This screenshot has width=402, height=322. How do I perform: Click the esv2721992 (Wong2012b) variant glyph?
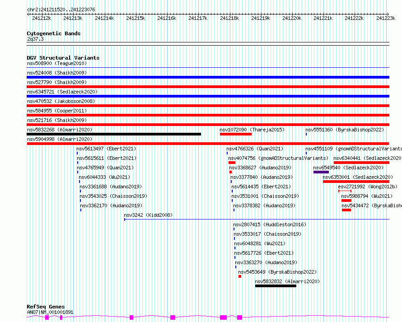(x=345, y=191)
